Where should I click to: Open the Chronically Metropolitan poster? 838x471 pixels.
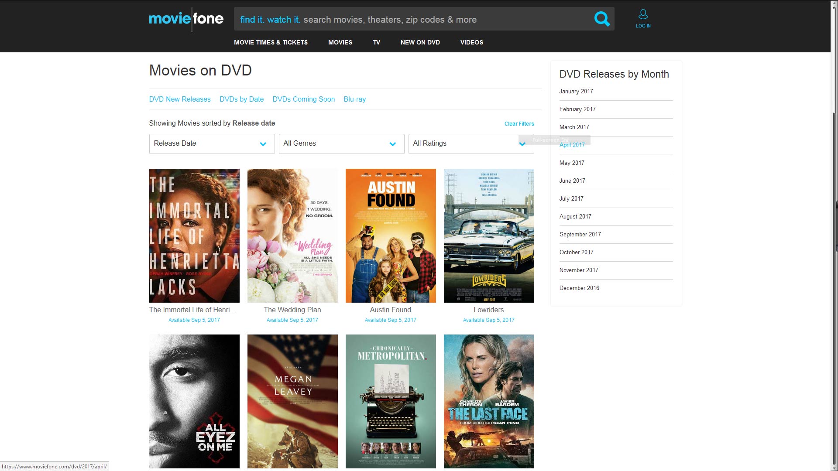click(391, 401)
